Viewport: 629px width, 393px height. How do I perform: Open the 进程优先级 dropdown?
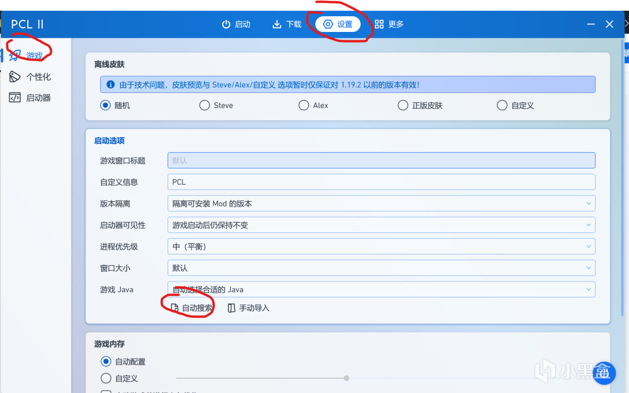coord(381,247)
